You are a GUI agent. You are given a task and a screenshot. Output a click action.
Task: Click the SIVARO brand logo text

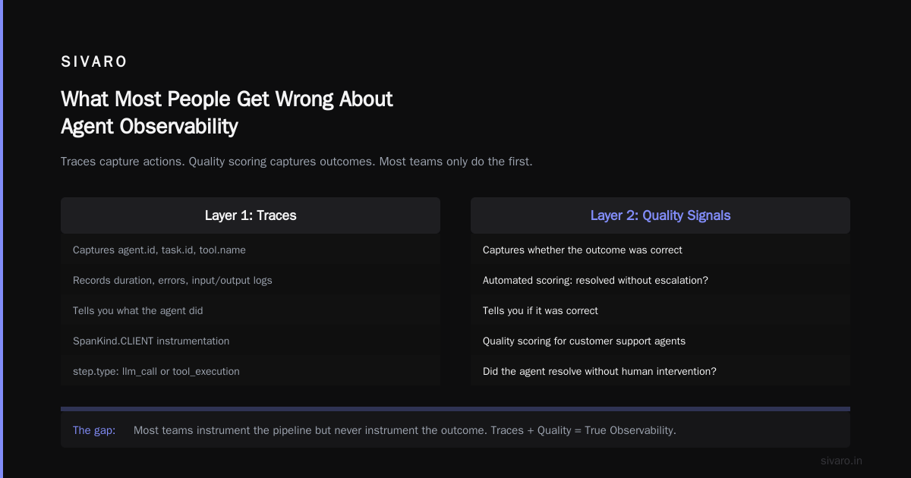tap(94, 62)
